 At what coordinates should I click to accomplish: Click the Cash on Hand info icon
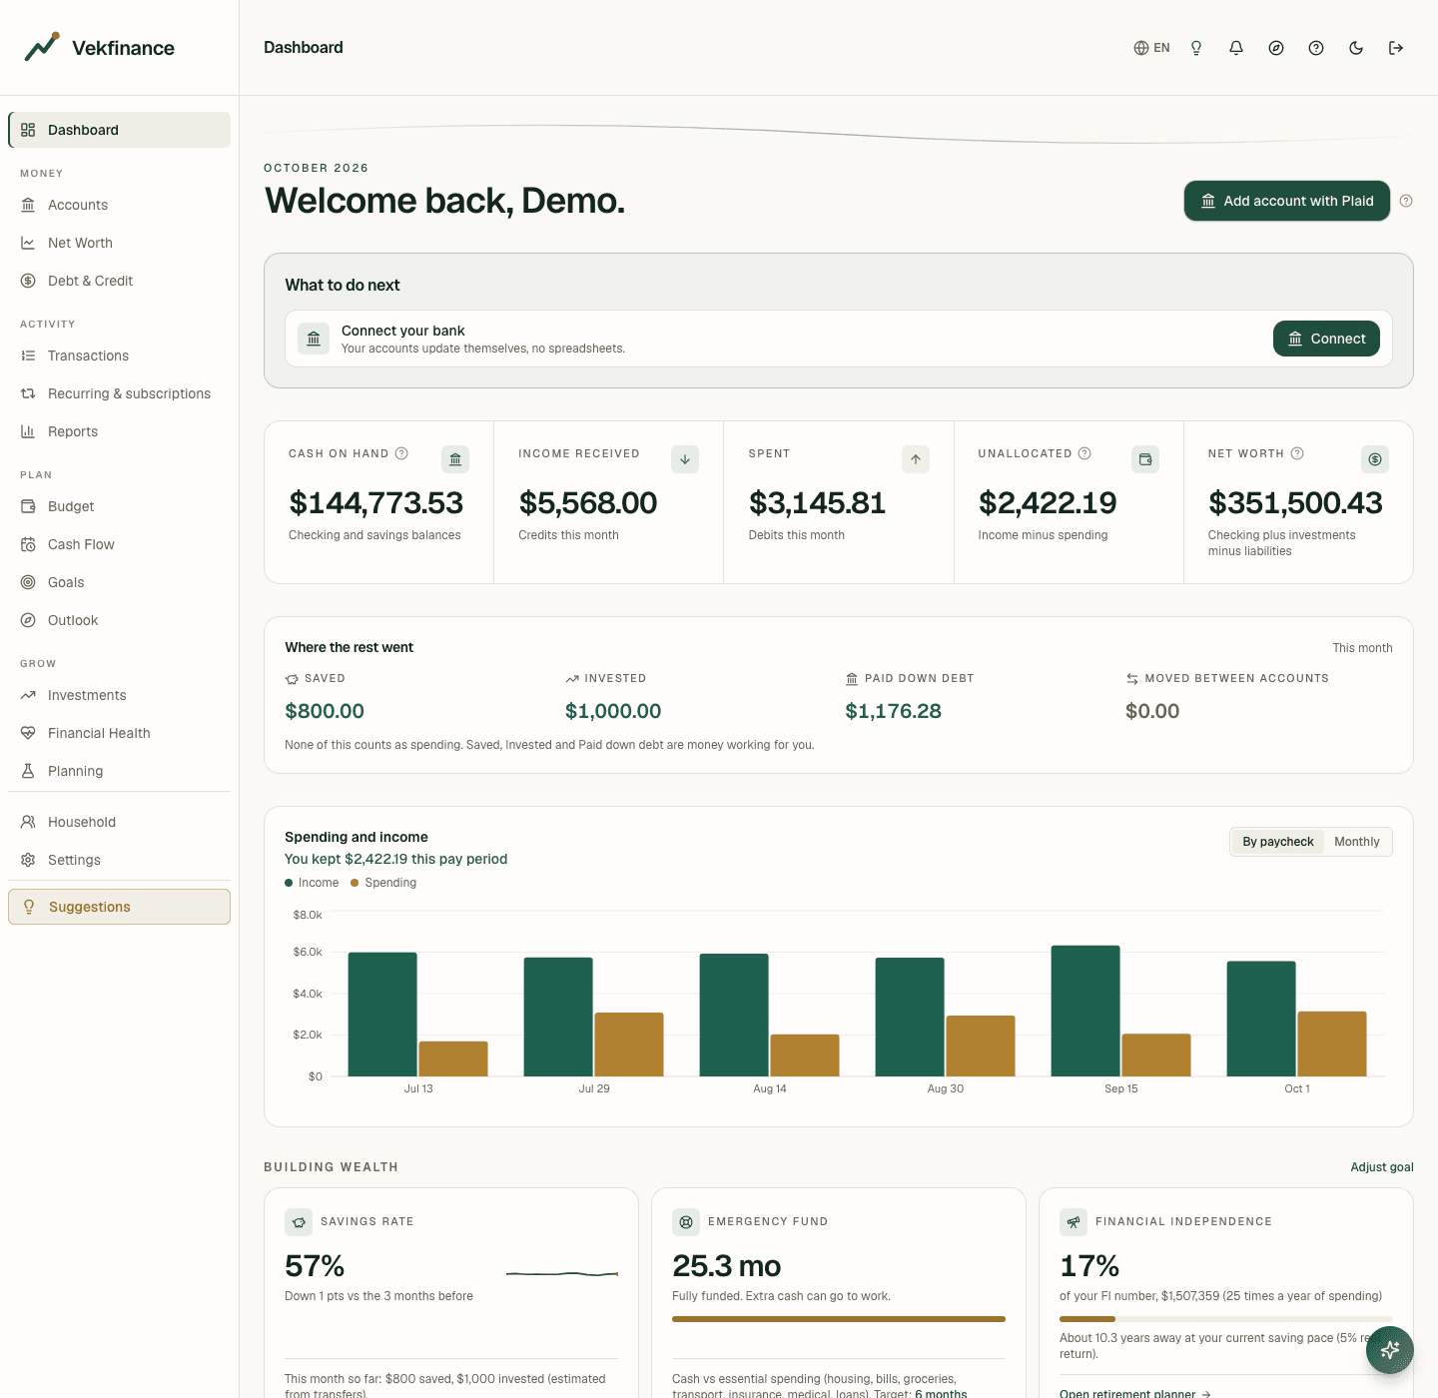click(401, 453)
